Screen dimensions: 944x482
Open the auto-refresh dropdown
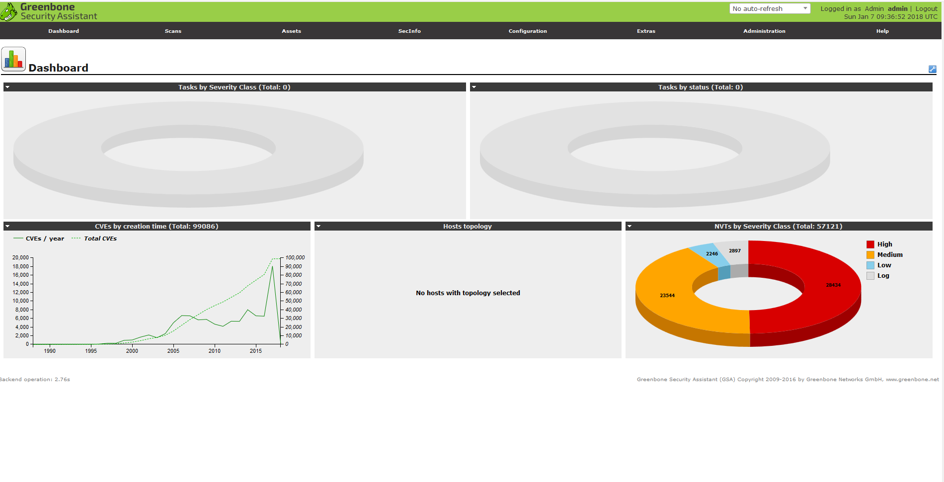(770, 8)
